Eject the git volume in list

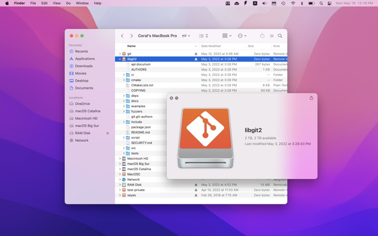click(196, 54)
